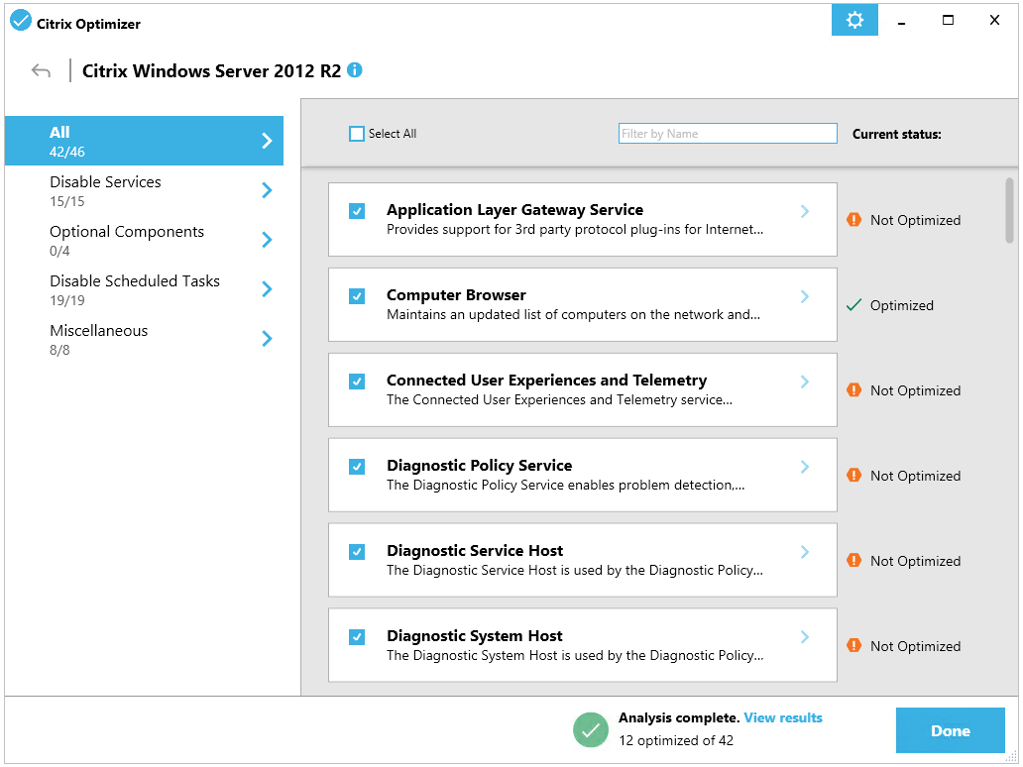Expand Computer Browser details chevron
The width and height of the screenshot is (1023, 767).
tap(805, 296)
